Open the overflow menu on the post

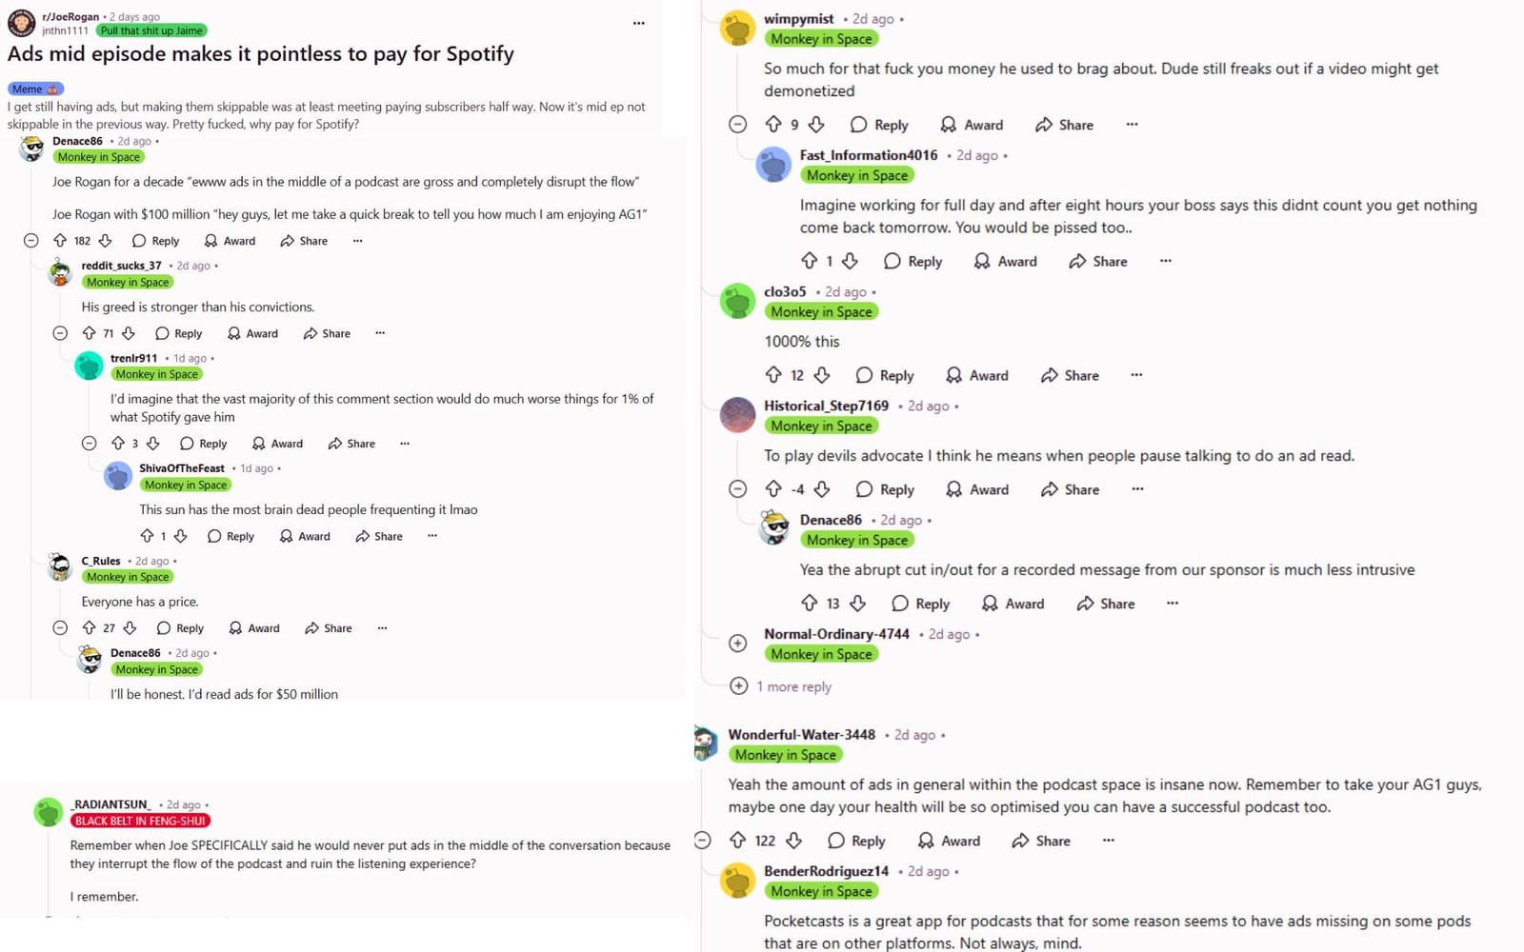[x=638, y=22]
